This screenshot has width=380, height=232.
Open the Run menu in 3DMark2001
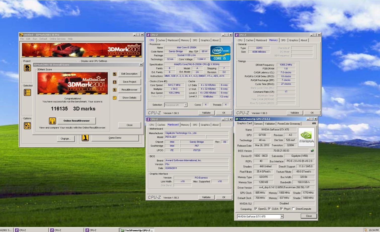(35, 39)
